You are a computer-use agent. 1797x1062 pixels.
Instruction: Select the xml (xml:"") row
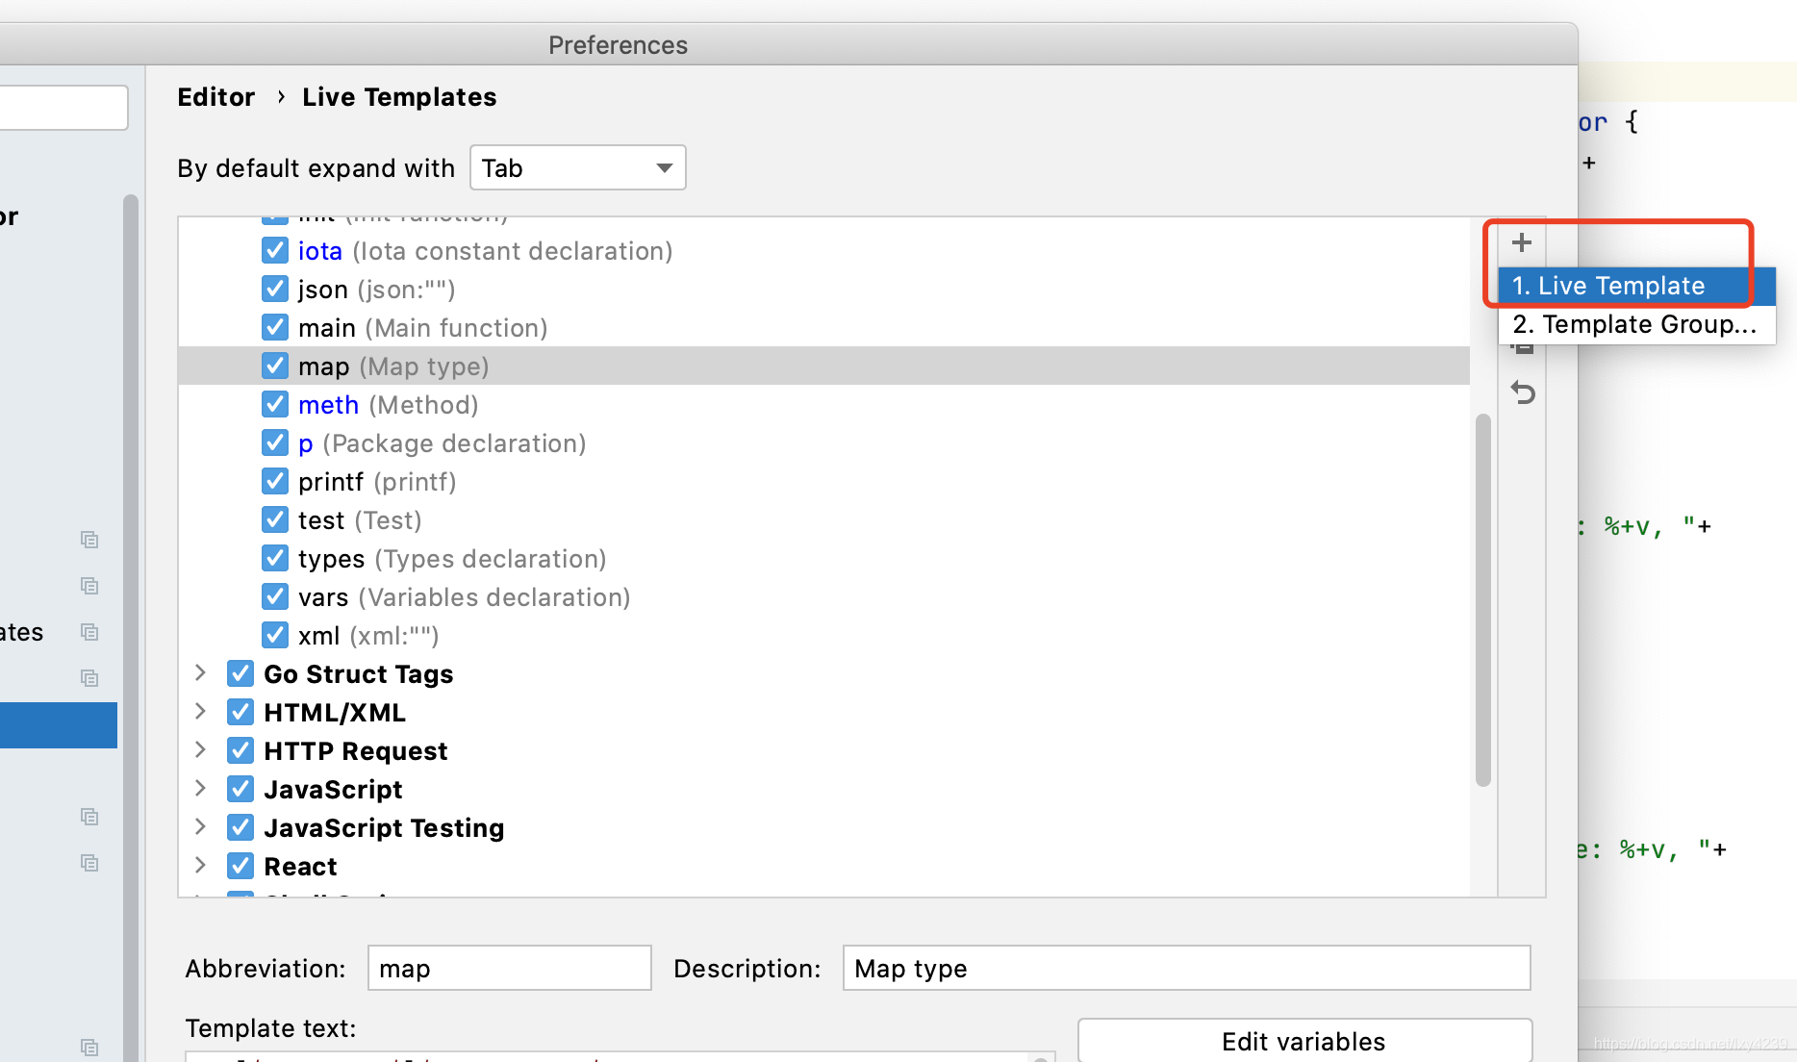[824, 635]
